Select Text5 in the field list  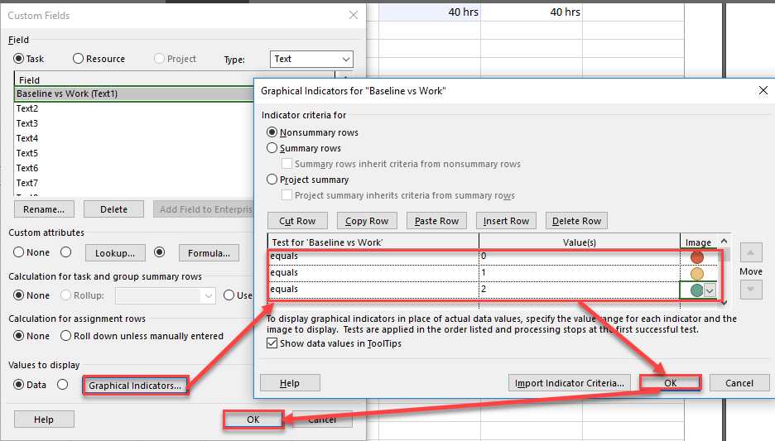(27, 153)
